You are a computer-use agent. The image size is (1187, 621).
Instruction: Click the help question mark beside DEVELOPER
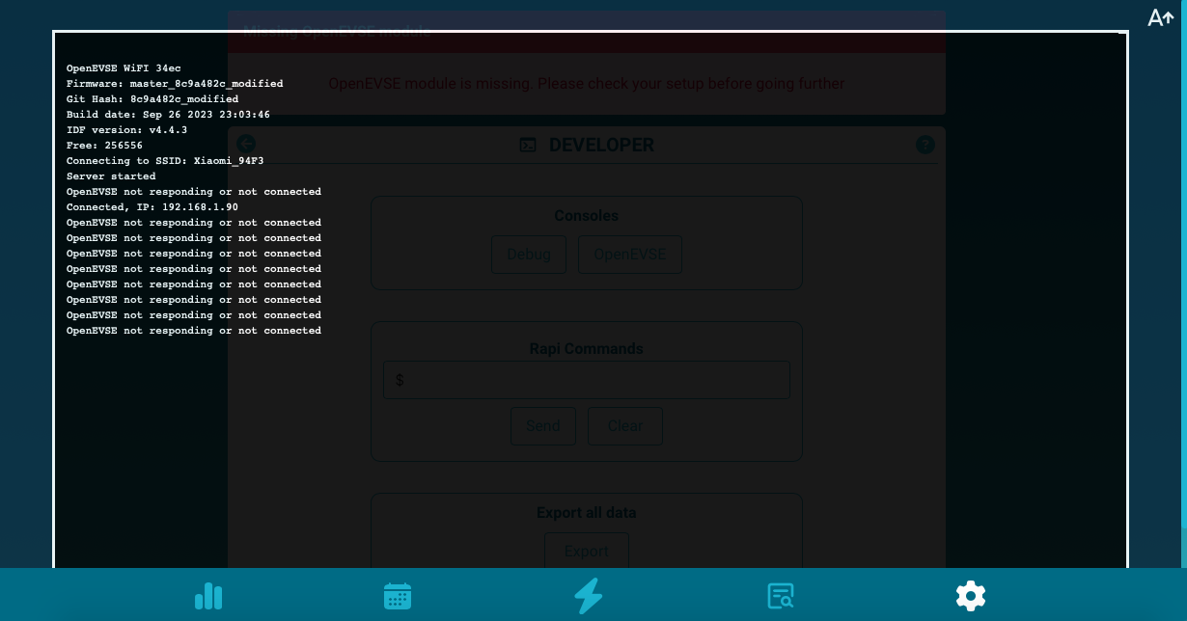925,145
